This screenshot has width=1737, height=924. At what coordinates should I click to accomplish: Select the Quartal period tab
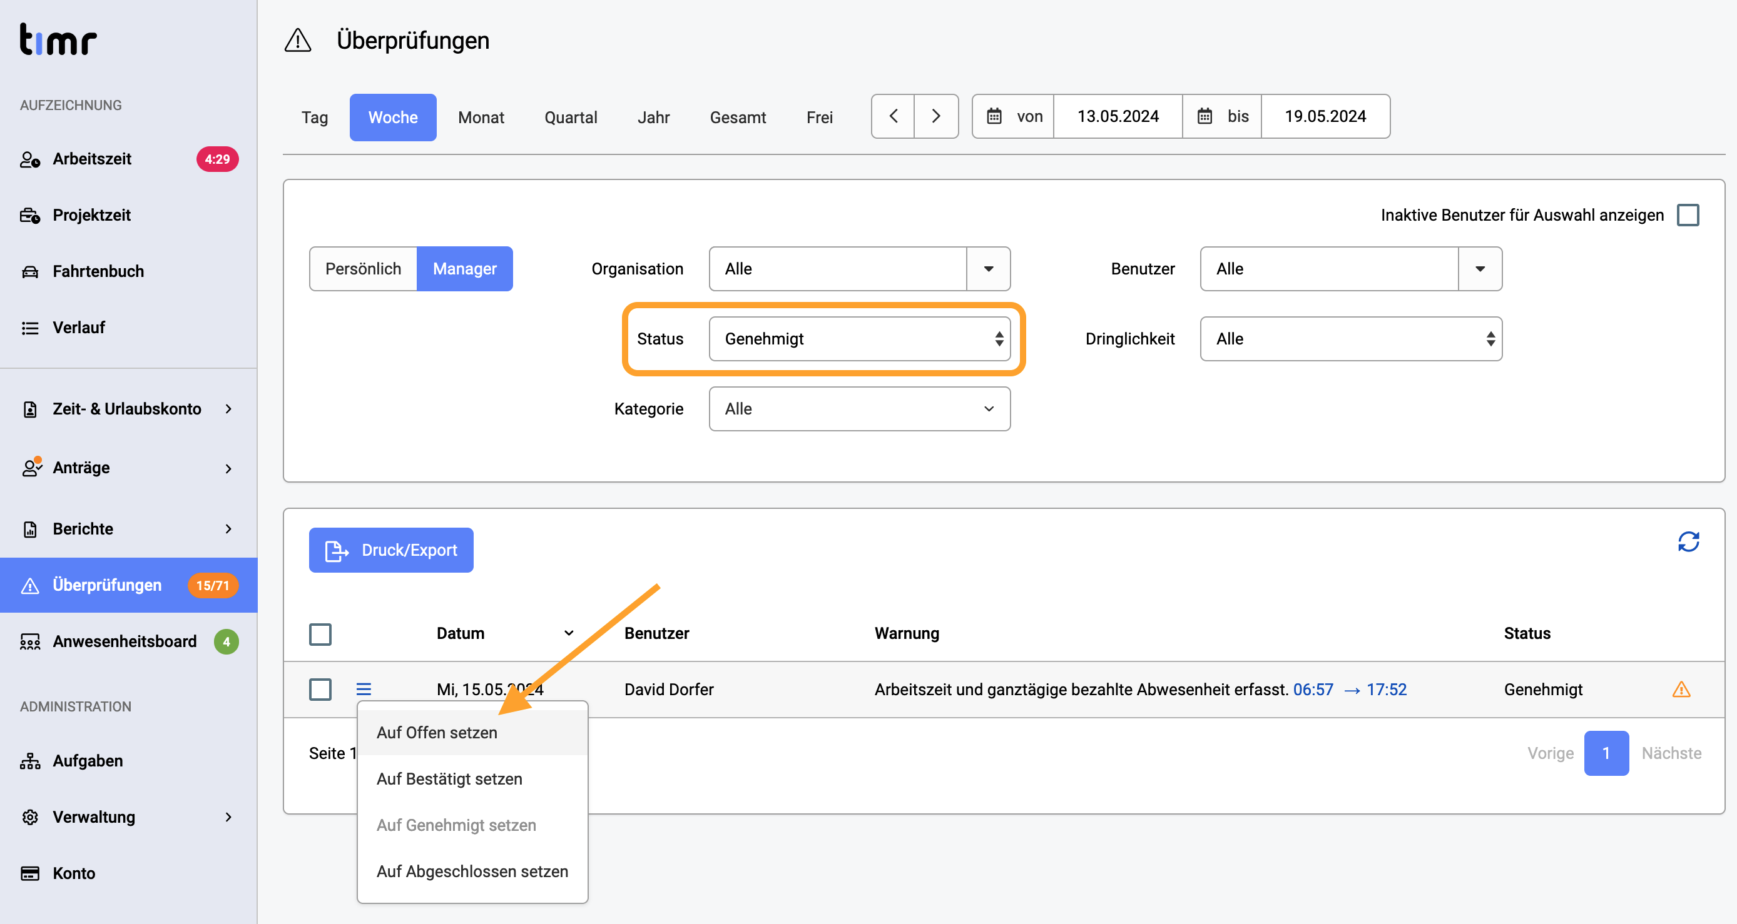point(571,117)
